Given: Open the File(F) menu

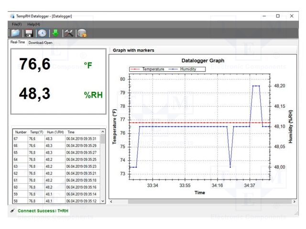Looking at the screenshot, I should coord(17,24).
